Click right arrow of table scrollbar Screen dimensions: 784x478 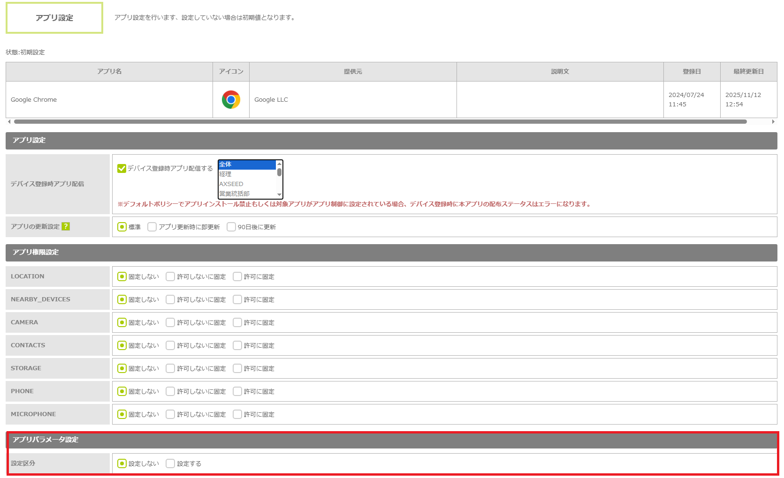773,121
